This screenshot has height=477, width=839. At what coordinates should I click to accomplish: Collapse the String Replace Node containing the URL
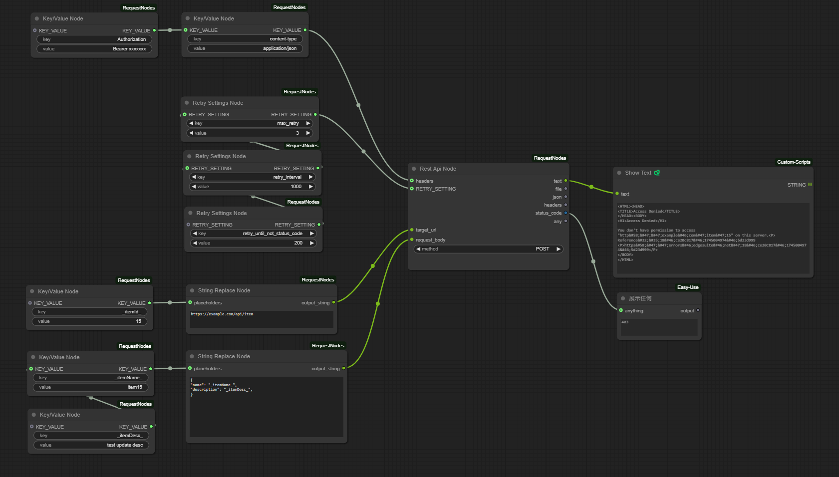click(192, 290)
